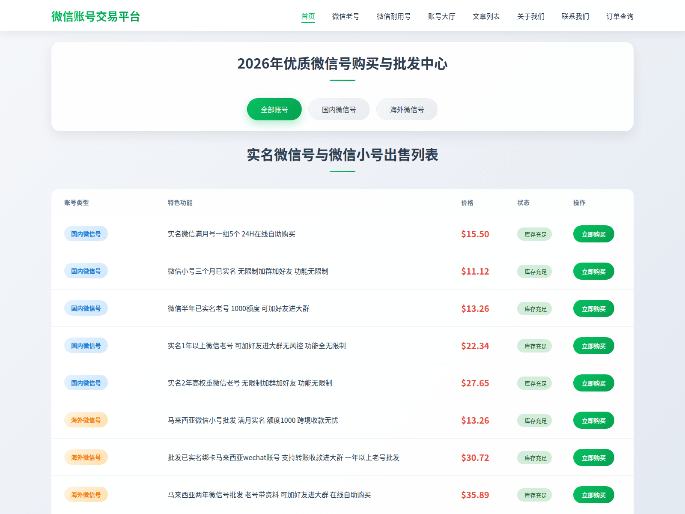Click the 微信账号交易平台 site logo

pos(95,16)
